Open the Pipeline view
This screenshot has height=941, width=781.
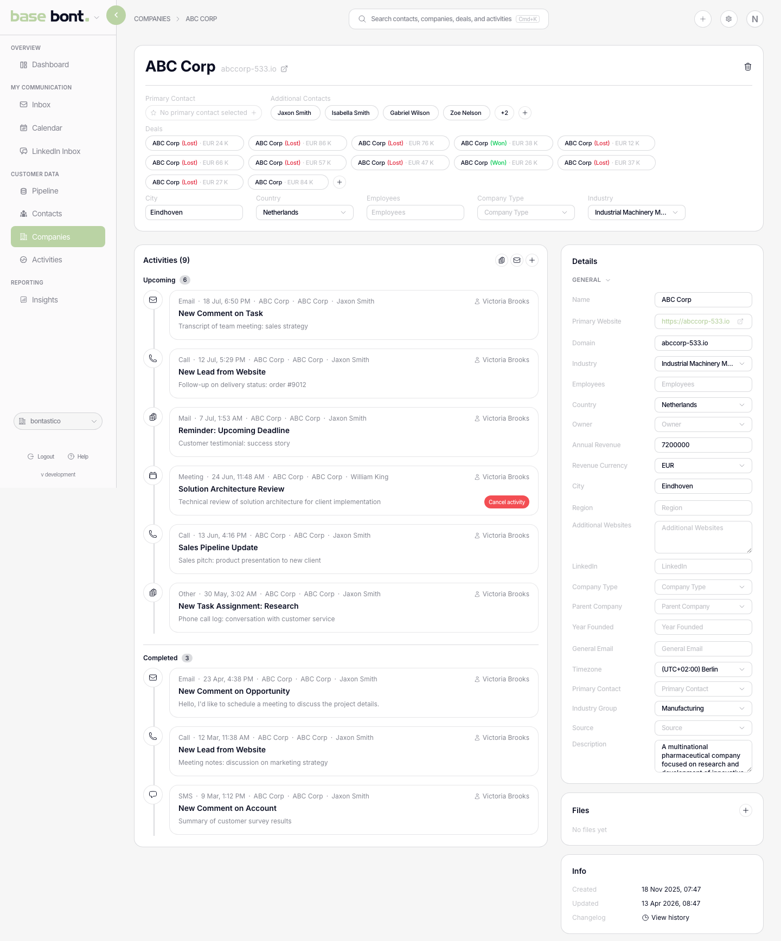58,191
